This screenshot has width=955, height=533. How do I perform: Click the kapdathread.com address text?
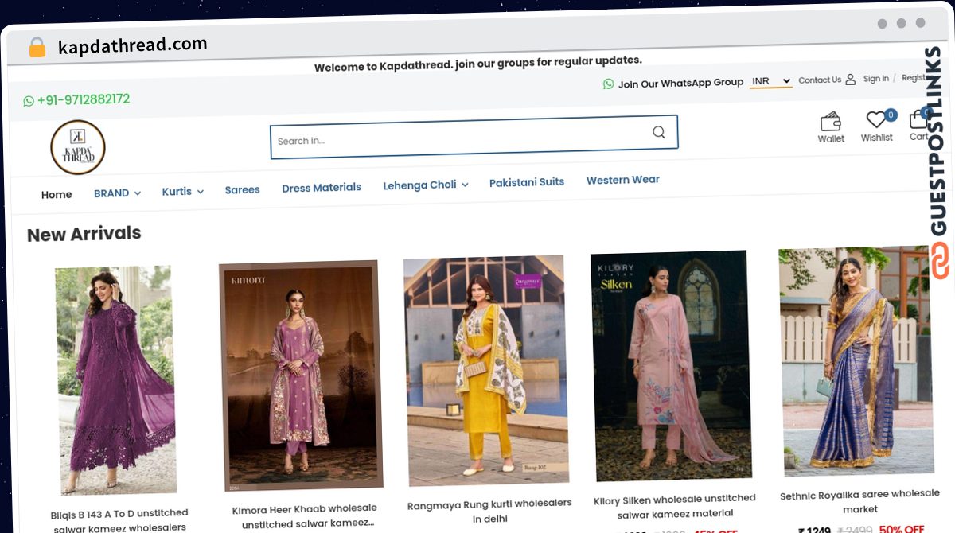[x=132, y=45]
